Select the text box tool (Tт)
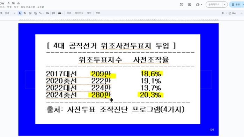This screenshot has height=137, width=244. pyautogui.click(x=25, y=13)
